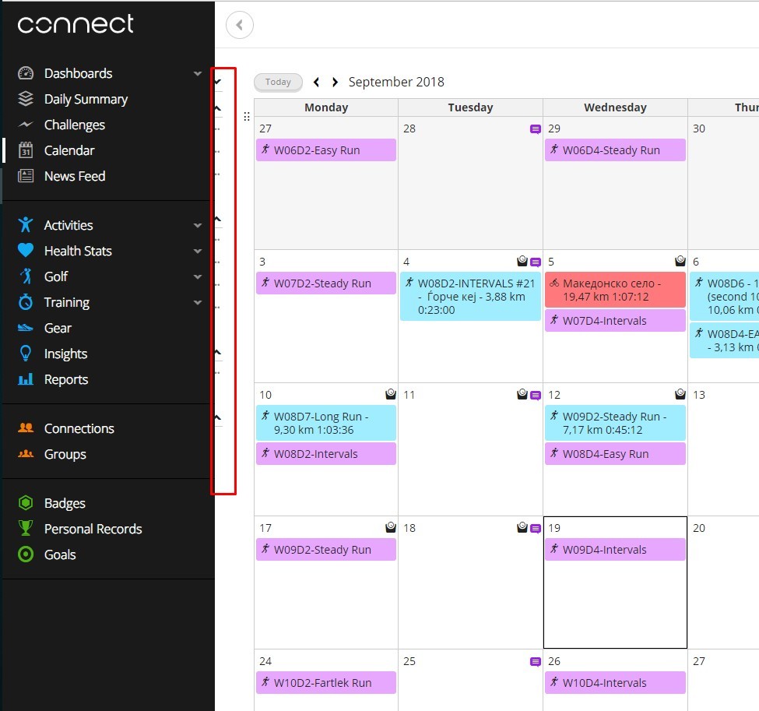This screenshot has height=711, width=759.
Task: Go to next month with right arrow
Action: 336,82
